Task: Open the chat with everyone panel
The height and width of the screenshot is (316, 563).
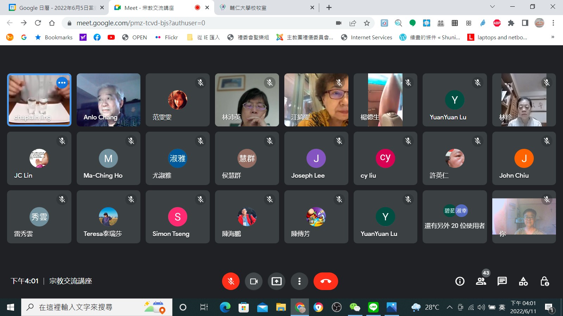Action: [x=502, y=281]
